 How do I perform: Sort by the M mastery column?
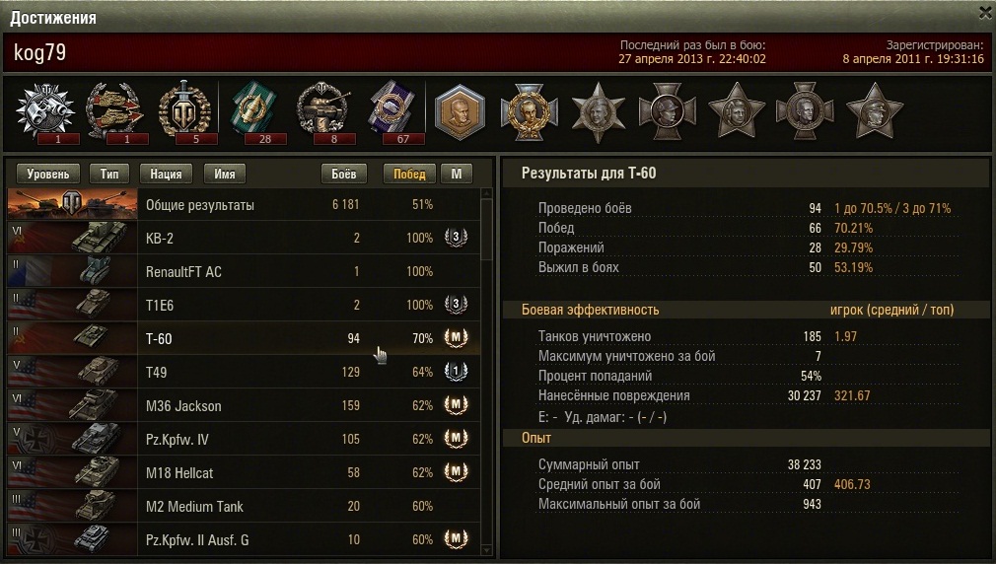tap(456, 174)
